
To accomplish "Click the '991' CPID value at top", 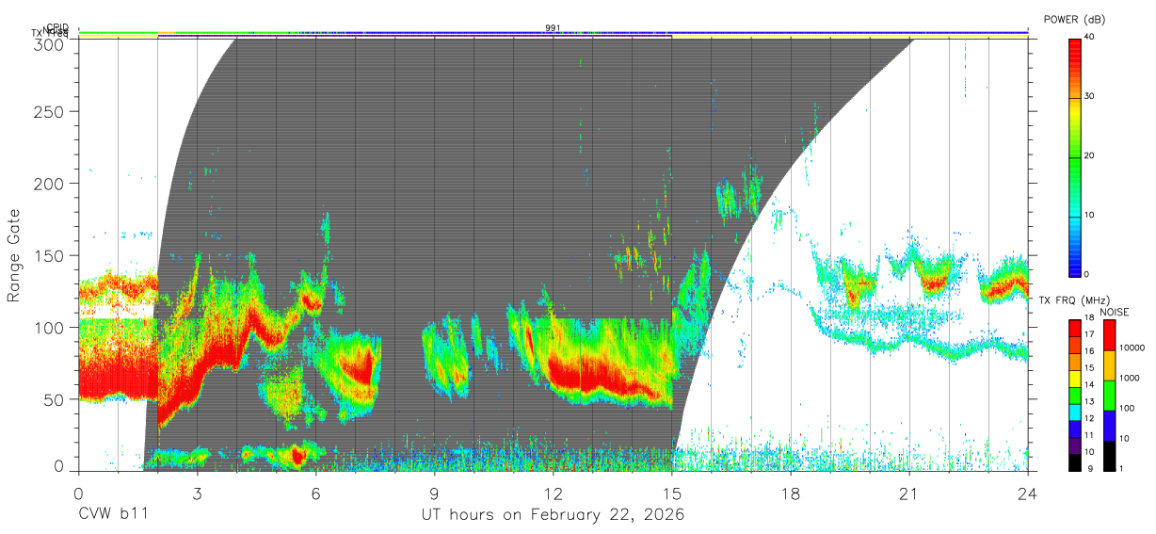I will point(553,27).
